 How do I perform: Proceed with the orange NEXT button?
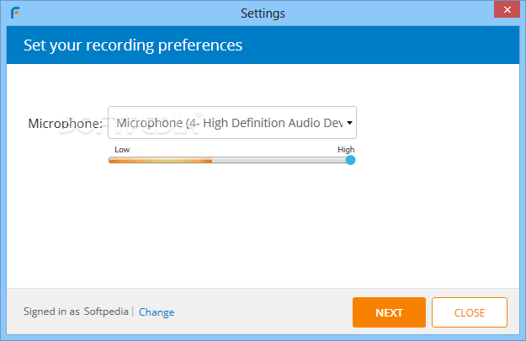point(389,312)
